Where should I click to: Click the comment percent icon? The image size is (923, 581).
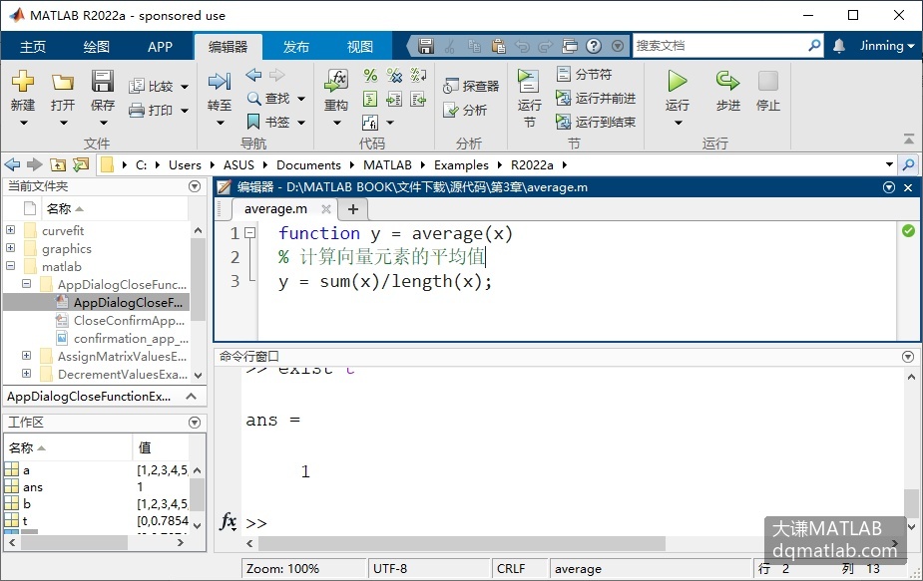pyautogui.click(x=370, y=76)
